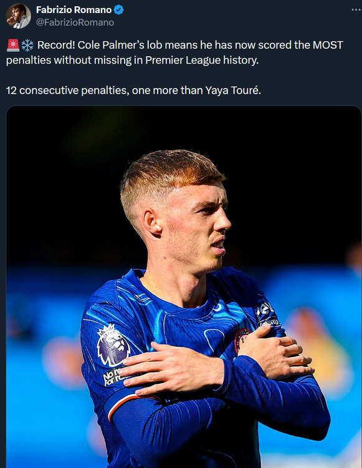The image size is (362, 468).
Task: Click the sponsor logo on the left shoulder
Action: coord(266,314)
